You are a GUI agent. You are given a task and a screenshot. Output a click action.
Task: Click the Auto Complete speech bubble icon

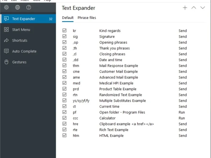click(7, 51)
